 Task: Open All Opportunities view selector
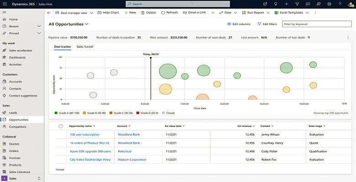pyautogui.click(x=68, y=24)
